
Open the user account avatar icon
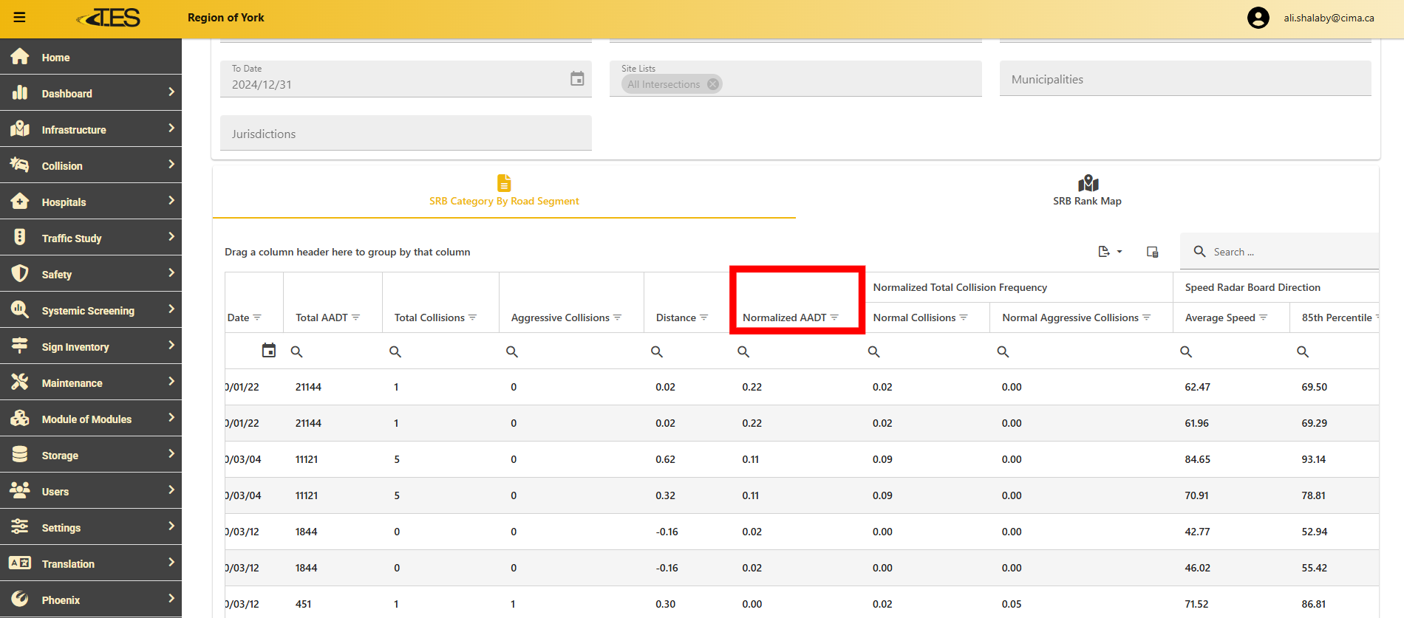point(1258,18)
